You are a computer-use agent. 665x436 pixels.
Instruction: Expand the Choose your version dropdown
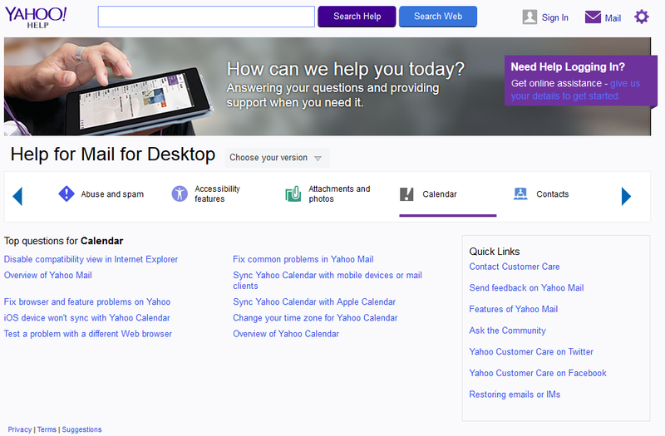276,158
